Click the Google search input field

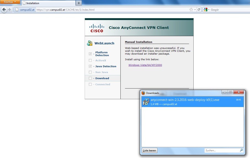pos(230,10)
